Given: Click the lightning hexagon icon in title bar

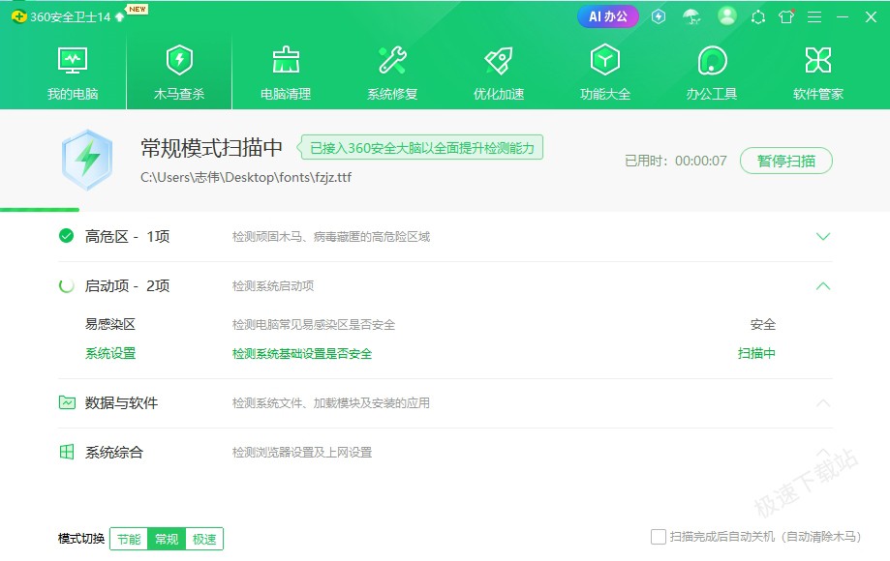Looking at the screenshot, I should click(659, 16).
